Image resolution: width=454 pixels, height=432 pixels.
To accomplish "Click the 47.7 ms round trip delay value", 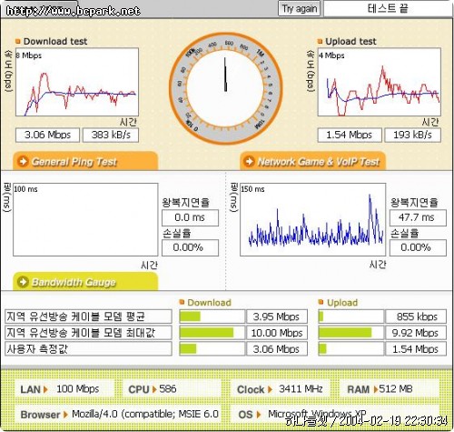I will point(418,217).
